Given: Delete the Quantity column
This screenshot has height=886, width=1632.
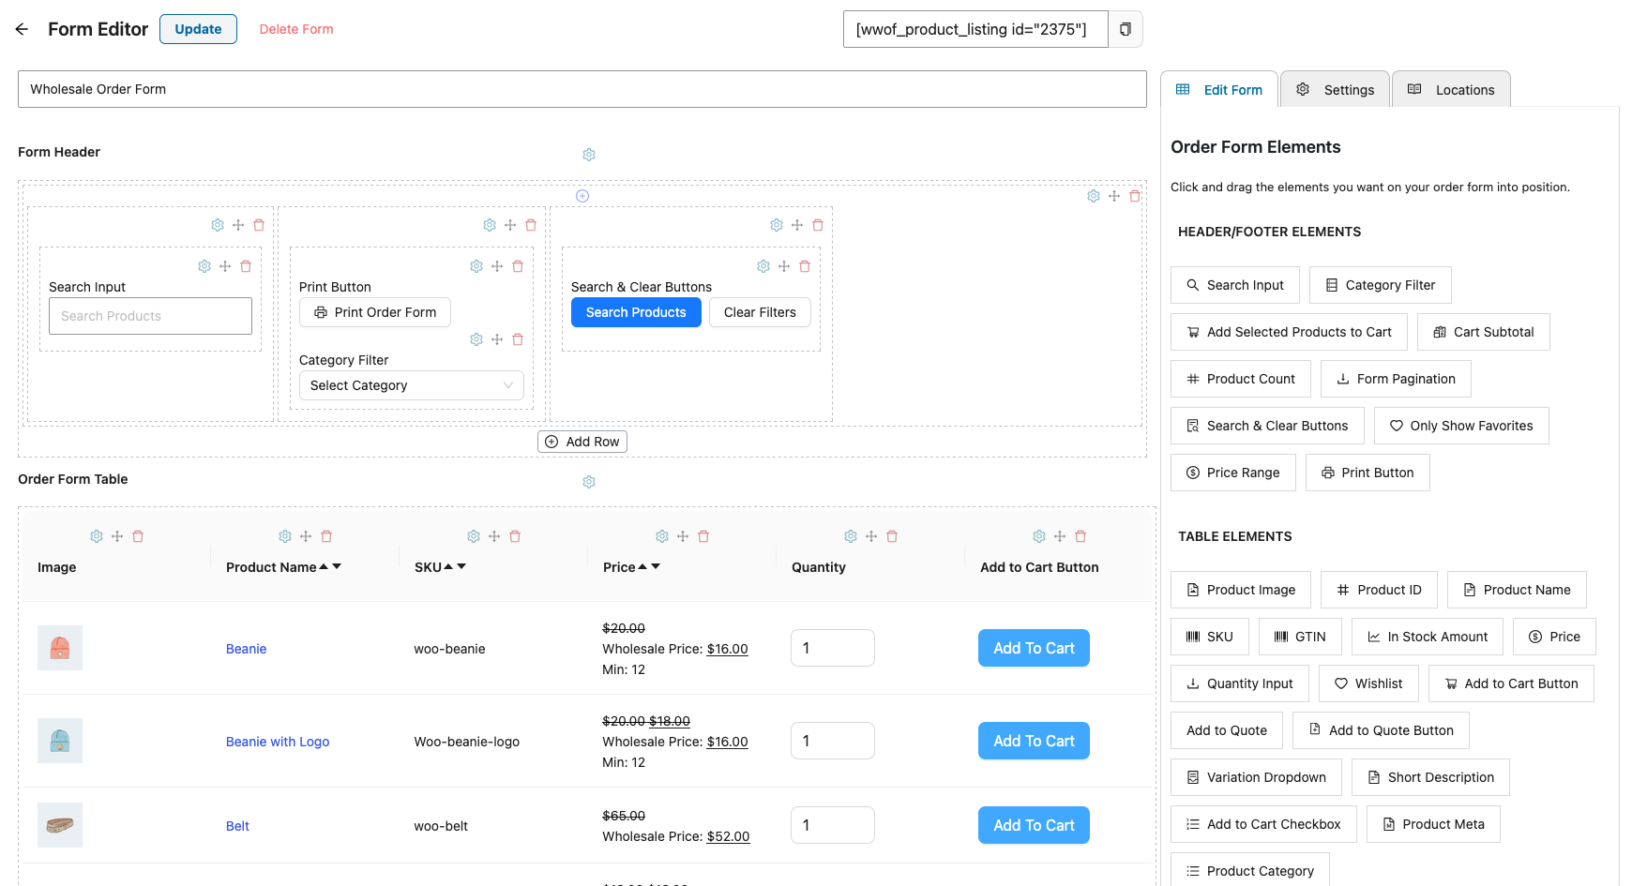Looking at the screenshot, I should pos(892,536).
